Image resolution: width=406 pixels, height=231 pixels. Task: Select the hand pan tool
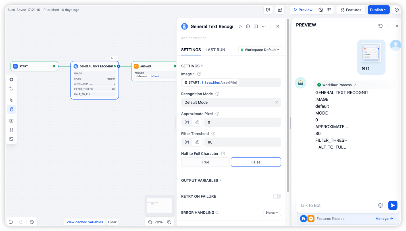(11, 109)
